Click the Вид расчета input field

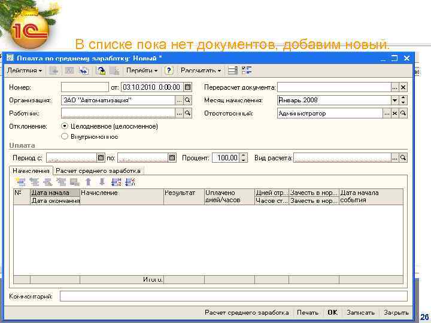pyautogui.click(x=342, y=158)
